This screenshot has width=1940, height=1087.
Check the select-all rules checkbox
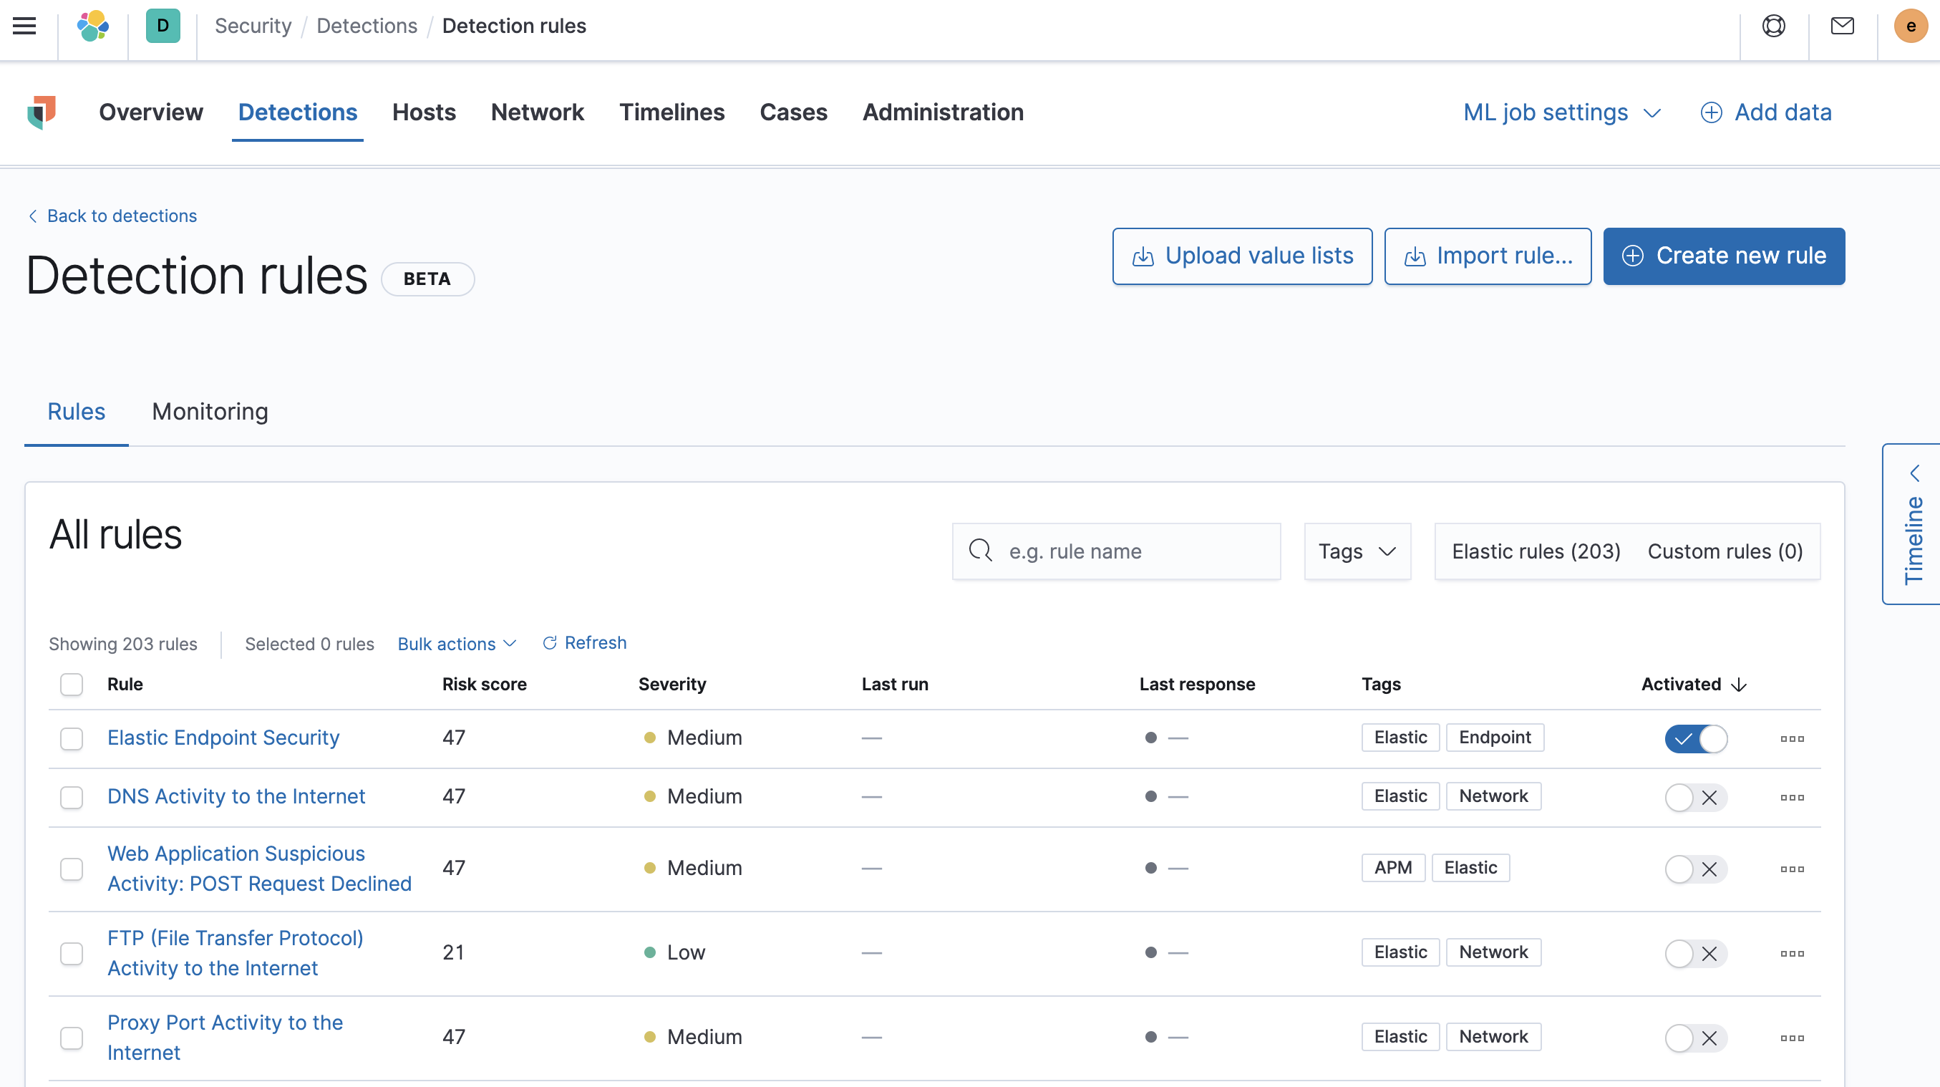coord(72,684)
